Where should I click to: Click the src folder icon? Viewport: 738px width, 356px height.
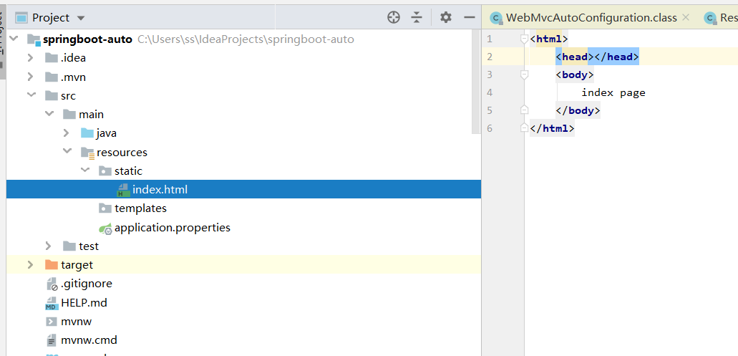tap(52, 95)
